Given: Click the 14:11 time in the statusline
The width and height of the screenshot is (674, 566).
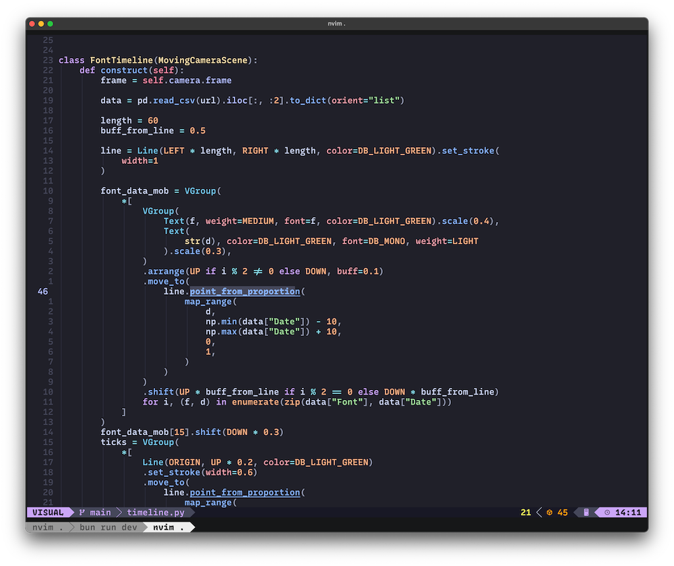Looking at the screenshot, I should [628, 512].
